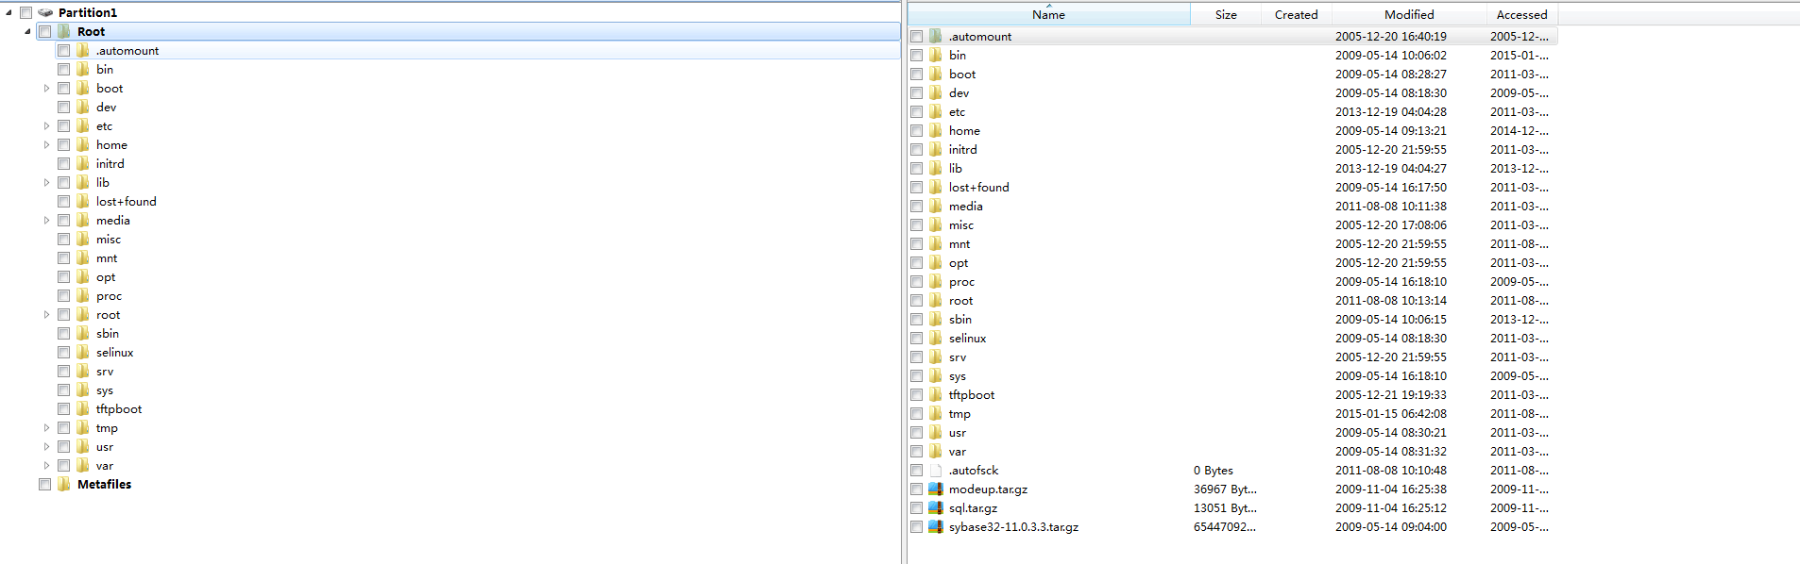The image size is (1800, 564).
Task: Click the srv folder icon in the file list
Action: point(936,357)
